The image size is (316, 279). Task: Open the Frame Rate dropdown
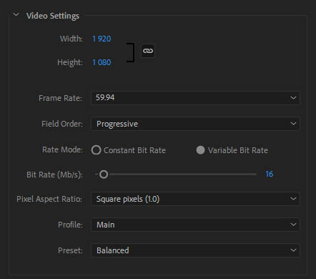pyautogui.click(x=195, y=98)
